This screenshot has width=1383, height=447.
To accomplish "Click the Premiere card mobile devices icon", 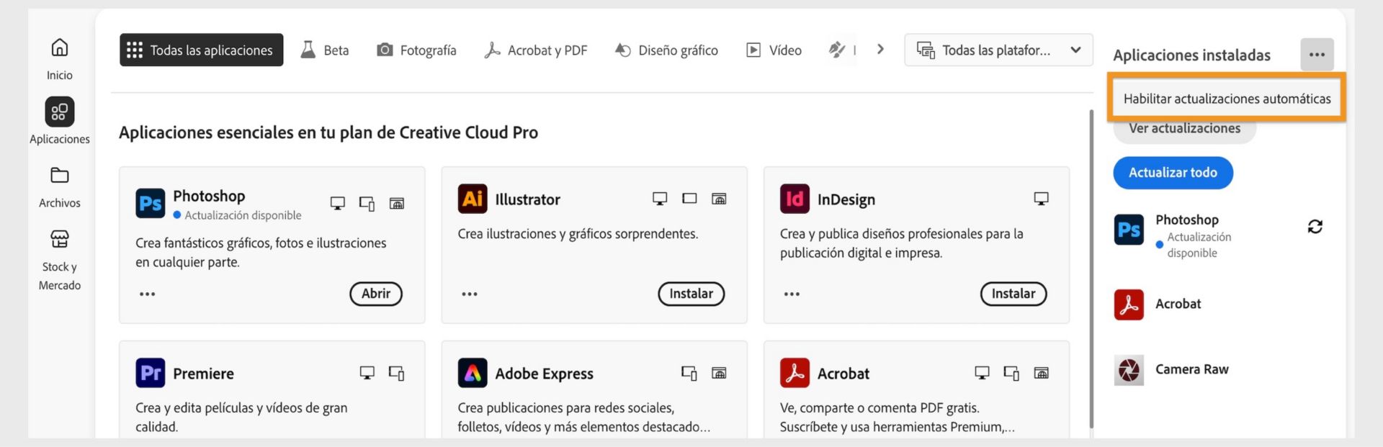I will (x=396, y=374).
